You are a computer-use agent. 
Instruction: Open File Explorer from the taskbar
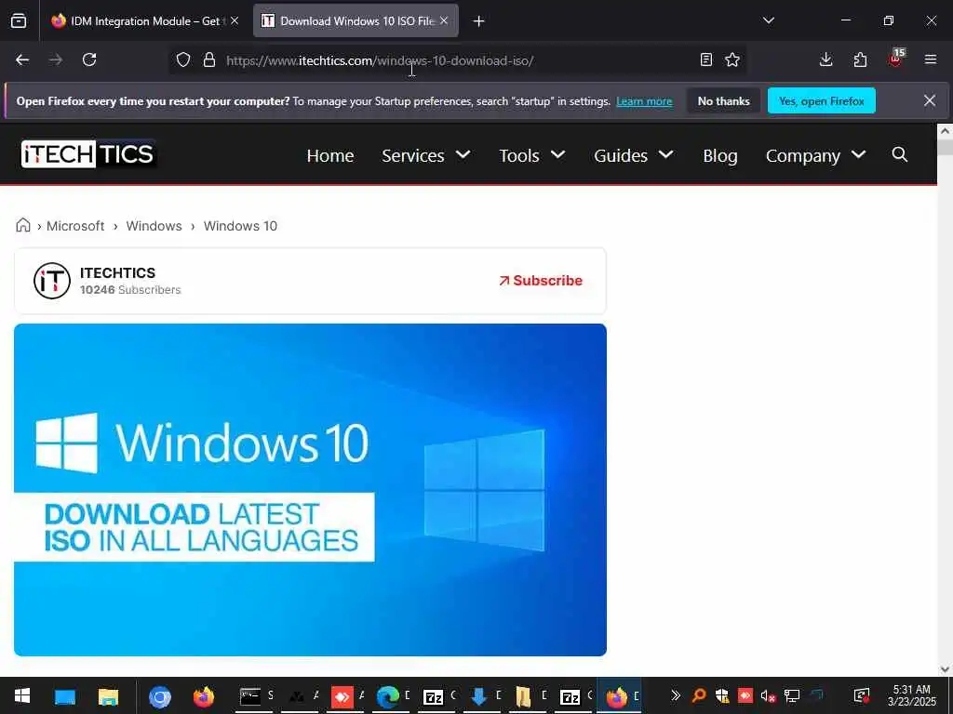(108, 696)
